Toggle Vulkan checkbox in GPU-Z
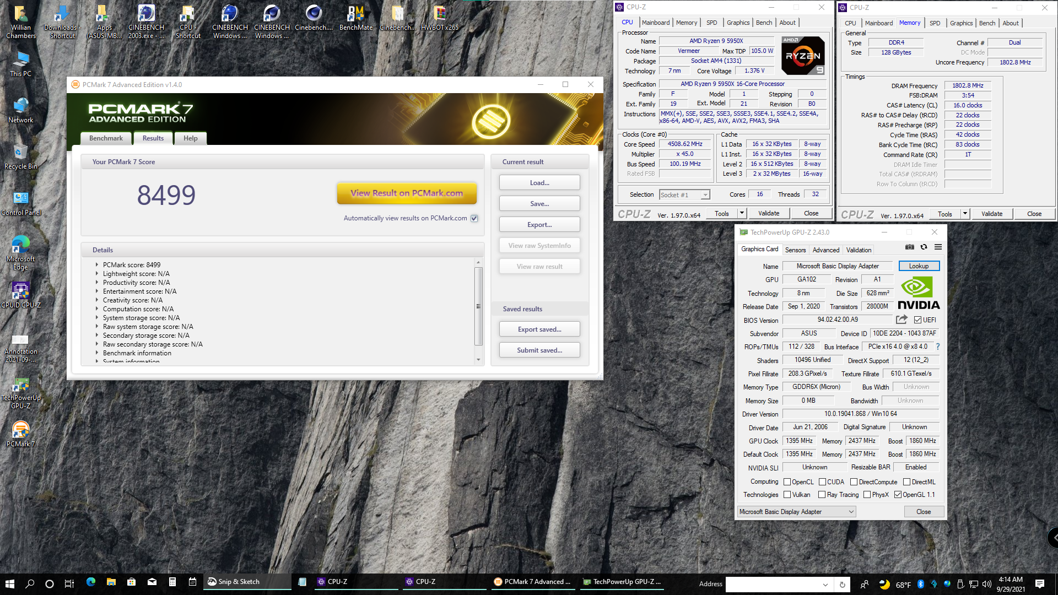Viewport: 1058px width, 595px height. [x=787, y=495]
